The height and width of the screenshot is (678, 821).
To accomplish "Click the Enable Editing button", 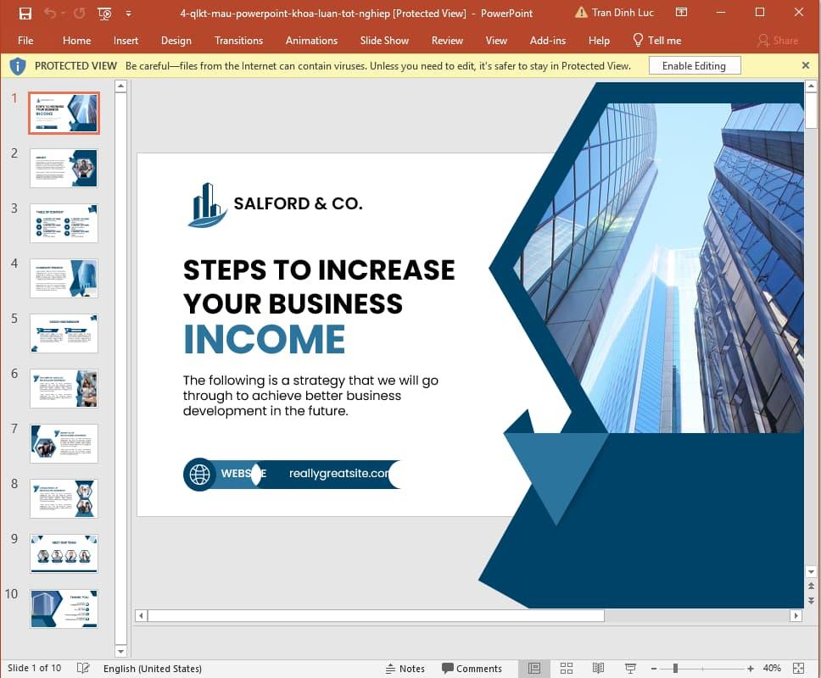I will (694, 65).
